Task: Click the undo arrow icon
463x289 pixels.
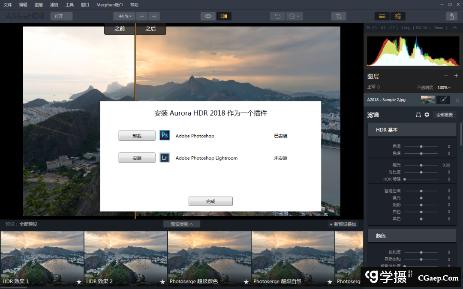Action: tap(277, 16)
